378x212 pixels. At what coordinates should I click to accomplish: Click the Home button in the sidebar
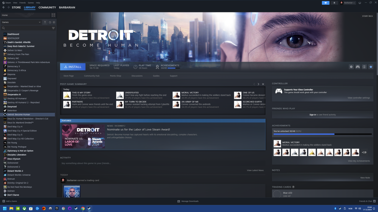click(25, 15)
